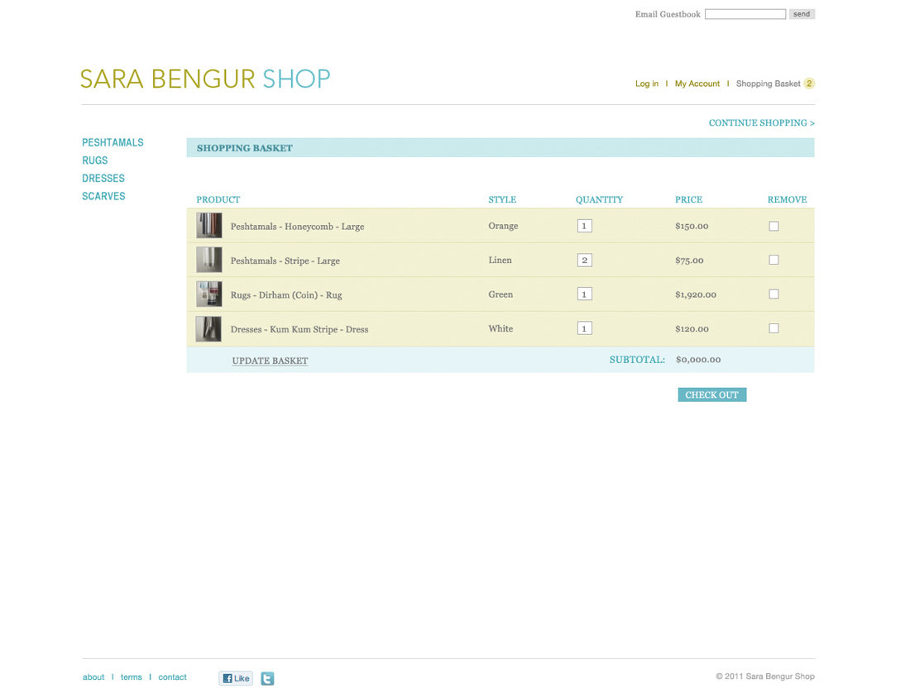
Task: Edit quantity field for Stripe peshtamal
Action: (x=584, y=260)
